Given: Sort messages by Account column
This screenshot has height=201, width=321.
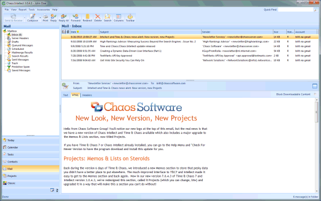Looking at the screenshot, I should [306, 32].
